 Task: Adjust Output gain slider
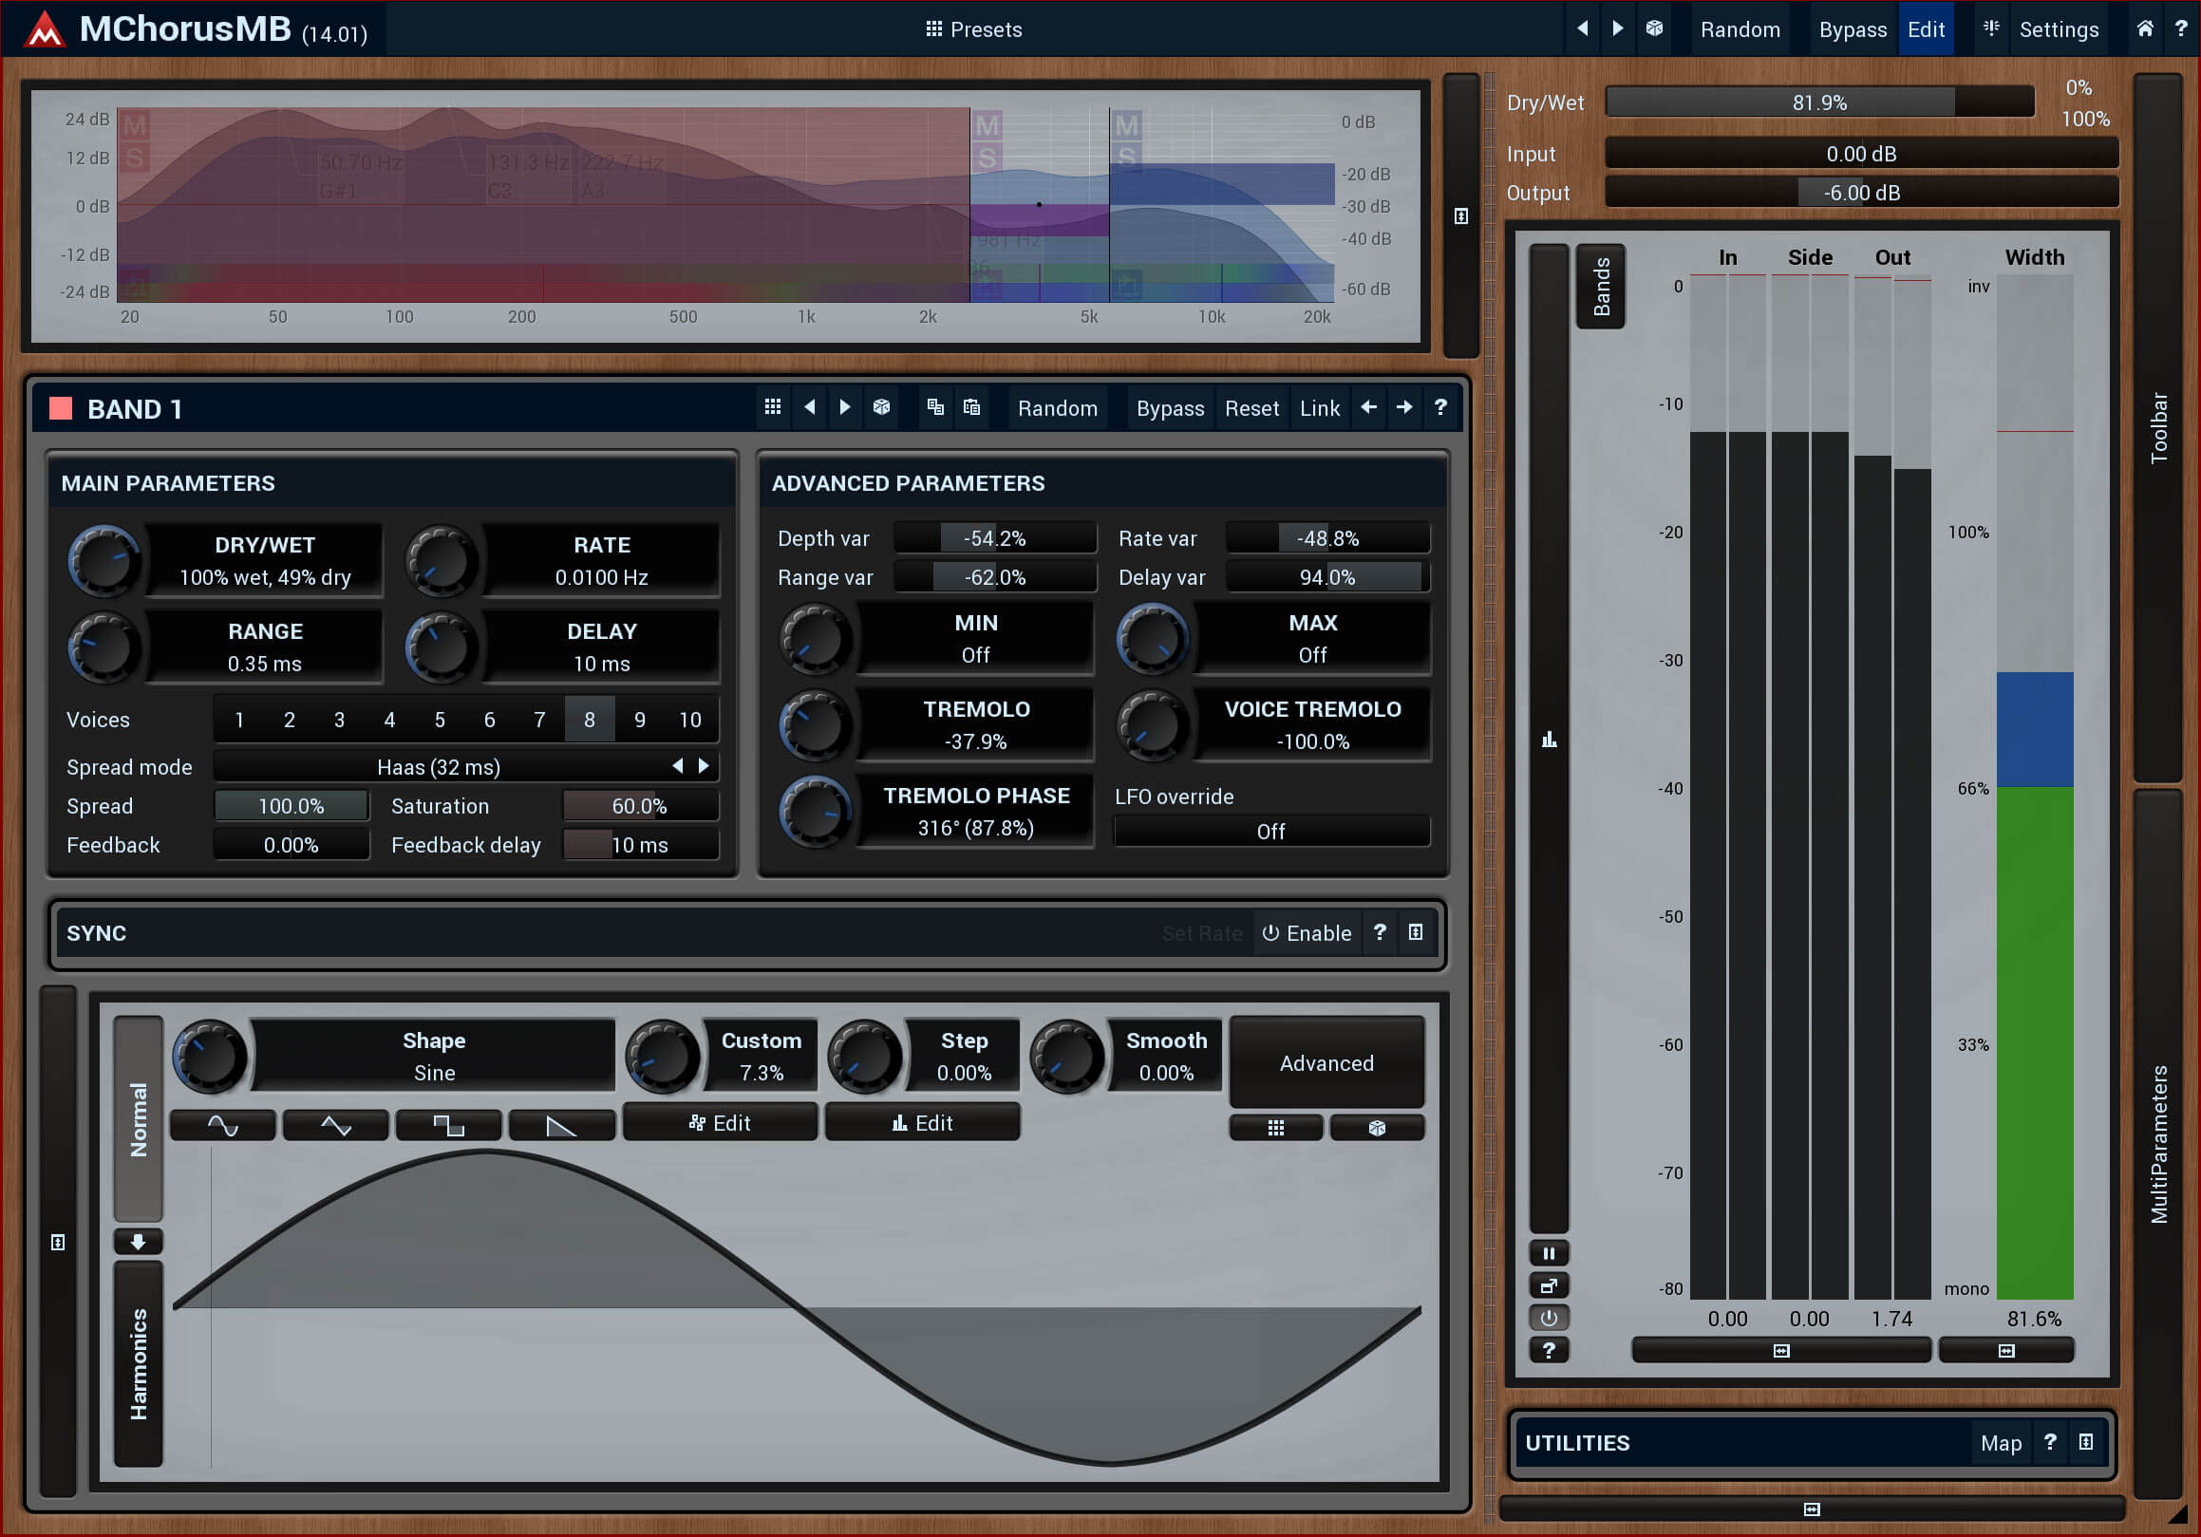1861,193
